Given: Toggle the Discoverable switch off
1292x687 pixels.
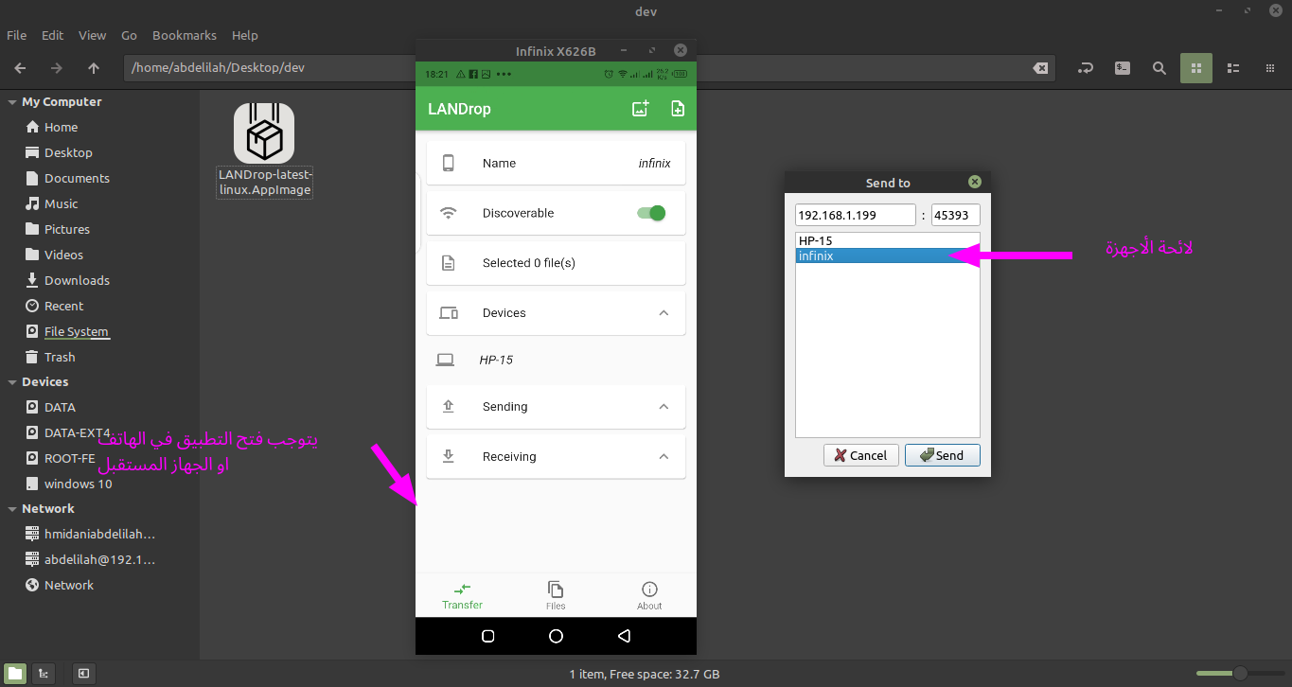Looking at the screenshot, I should [x=651, y=213].
